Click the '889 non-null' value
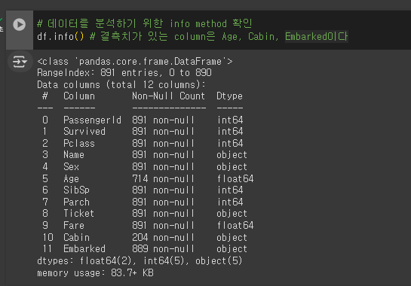This screenshot has height=286, width=411. 163,248
